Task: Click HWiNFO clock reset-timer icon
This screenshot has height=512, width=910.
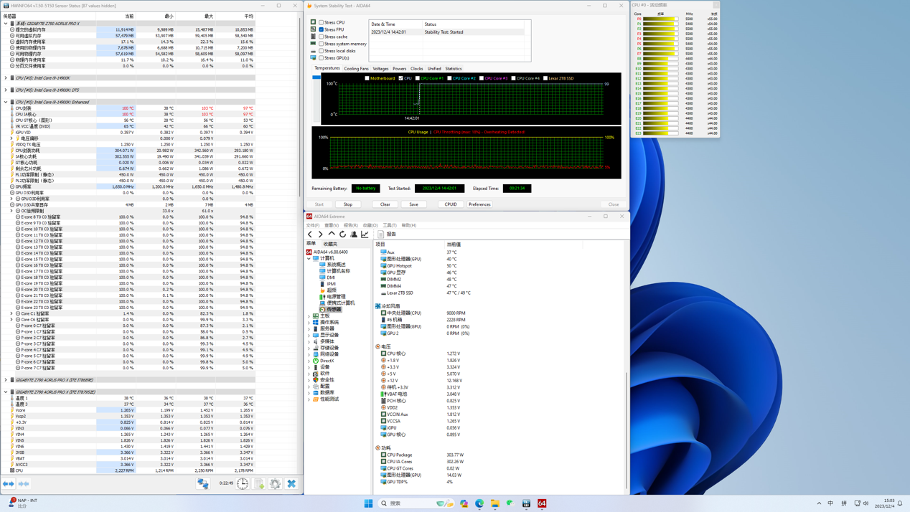Action: pos(243,484)
